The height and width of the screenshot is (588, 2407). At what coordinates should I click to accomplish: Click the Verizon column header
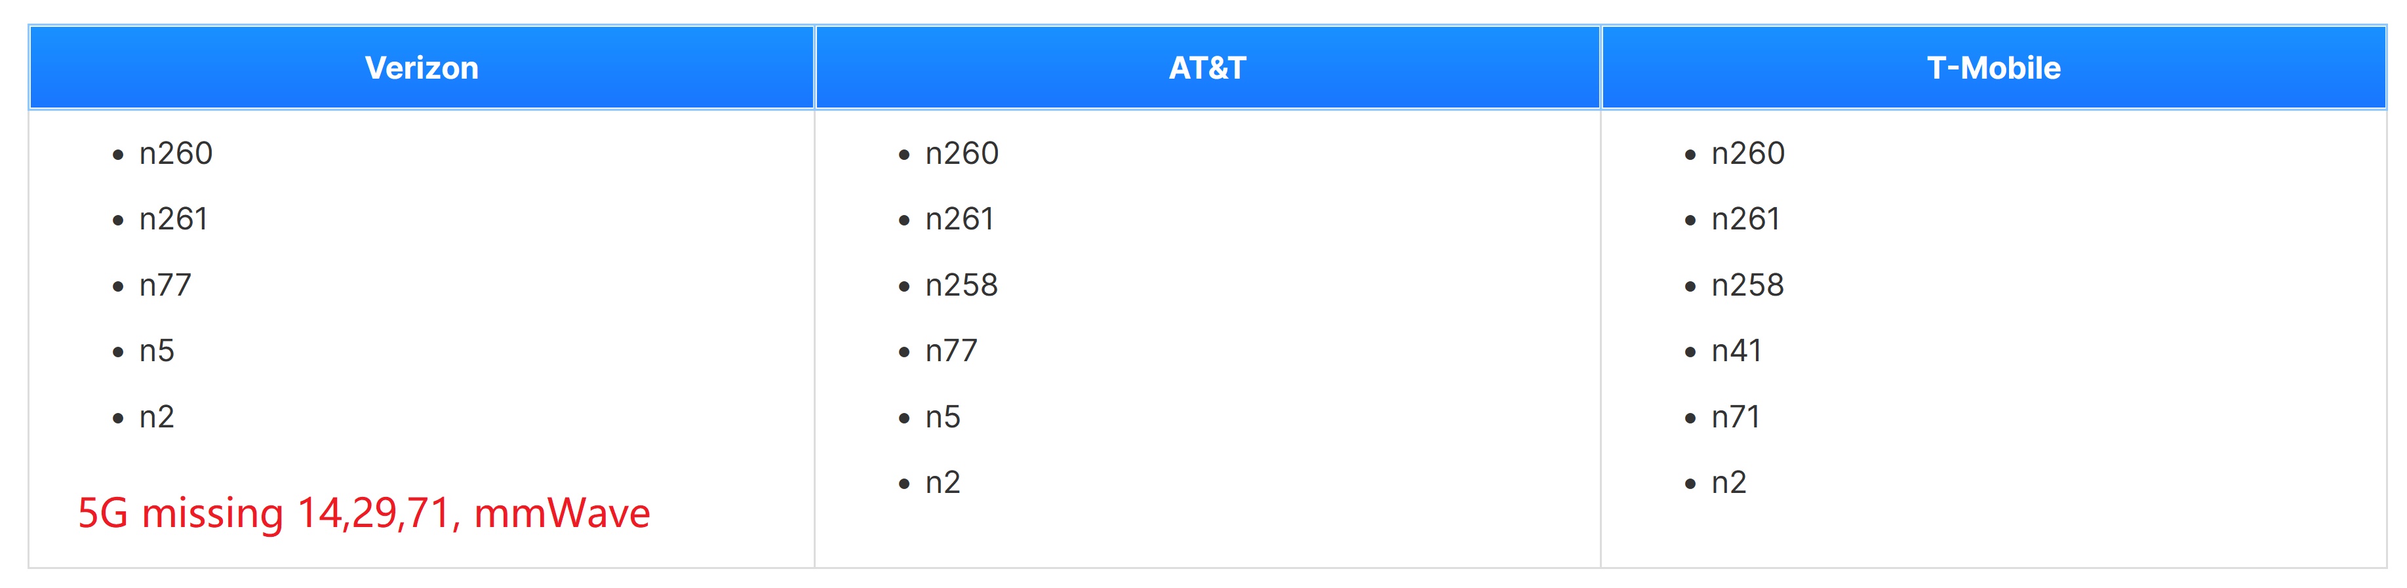tap(422, 68)
